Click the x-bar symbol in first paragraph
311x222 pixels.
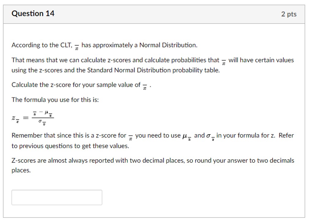[x=77, y=46]
